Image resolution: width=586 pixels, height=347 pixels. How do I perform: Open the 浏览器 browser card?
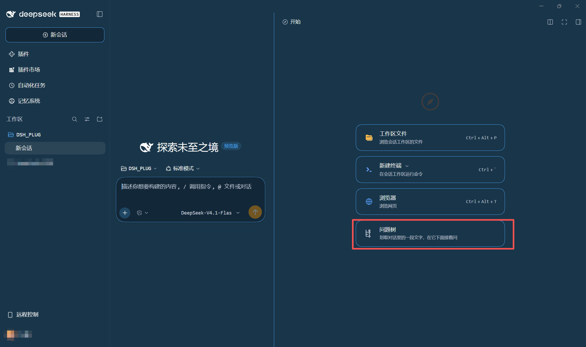(x=430, y=201)
